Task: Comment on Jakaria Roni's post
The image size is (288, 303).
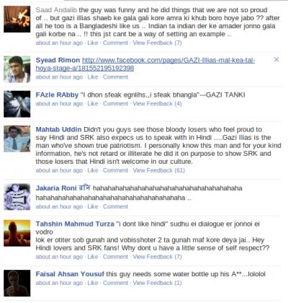Action: click(x=115, y=206)
